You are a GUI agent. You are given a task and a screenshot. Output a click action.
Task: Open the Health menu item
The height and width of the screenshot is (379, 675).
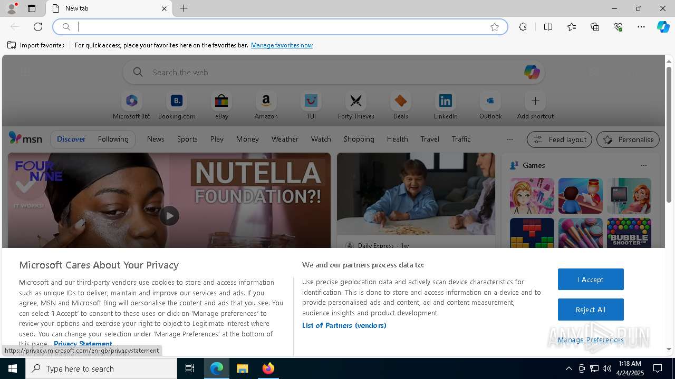397,139
